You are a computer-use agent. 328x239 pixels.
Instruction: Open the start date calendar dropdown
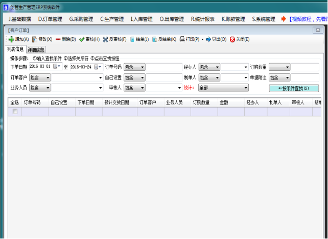[x=57, y=67]
